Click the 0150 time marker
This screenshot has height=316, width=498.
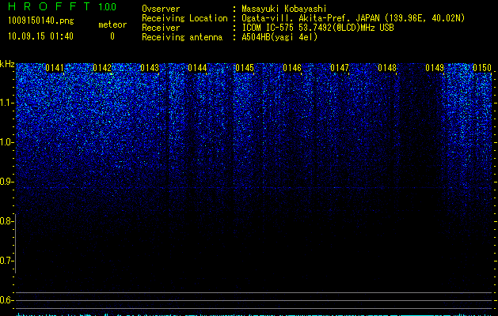pyautogui.click(x=482, y=68)
